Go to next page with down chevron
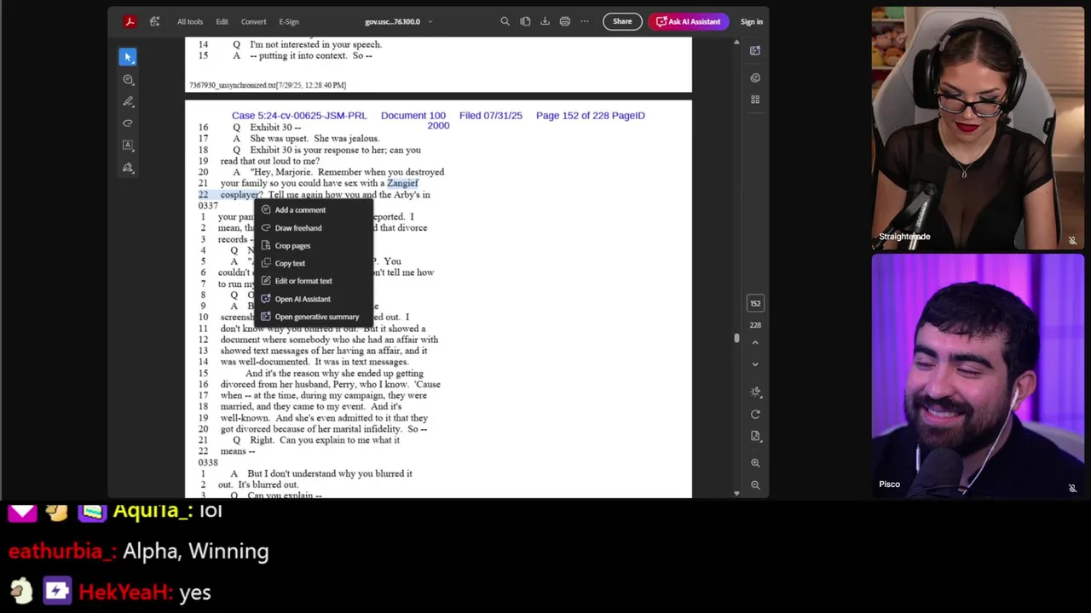 755,364
